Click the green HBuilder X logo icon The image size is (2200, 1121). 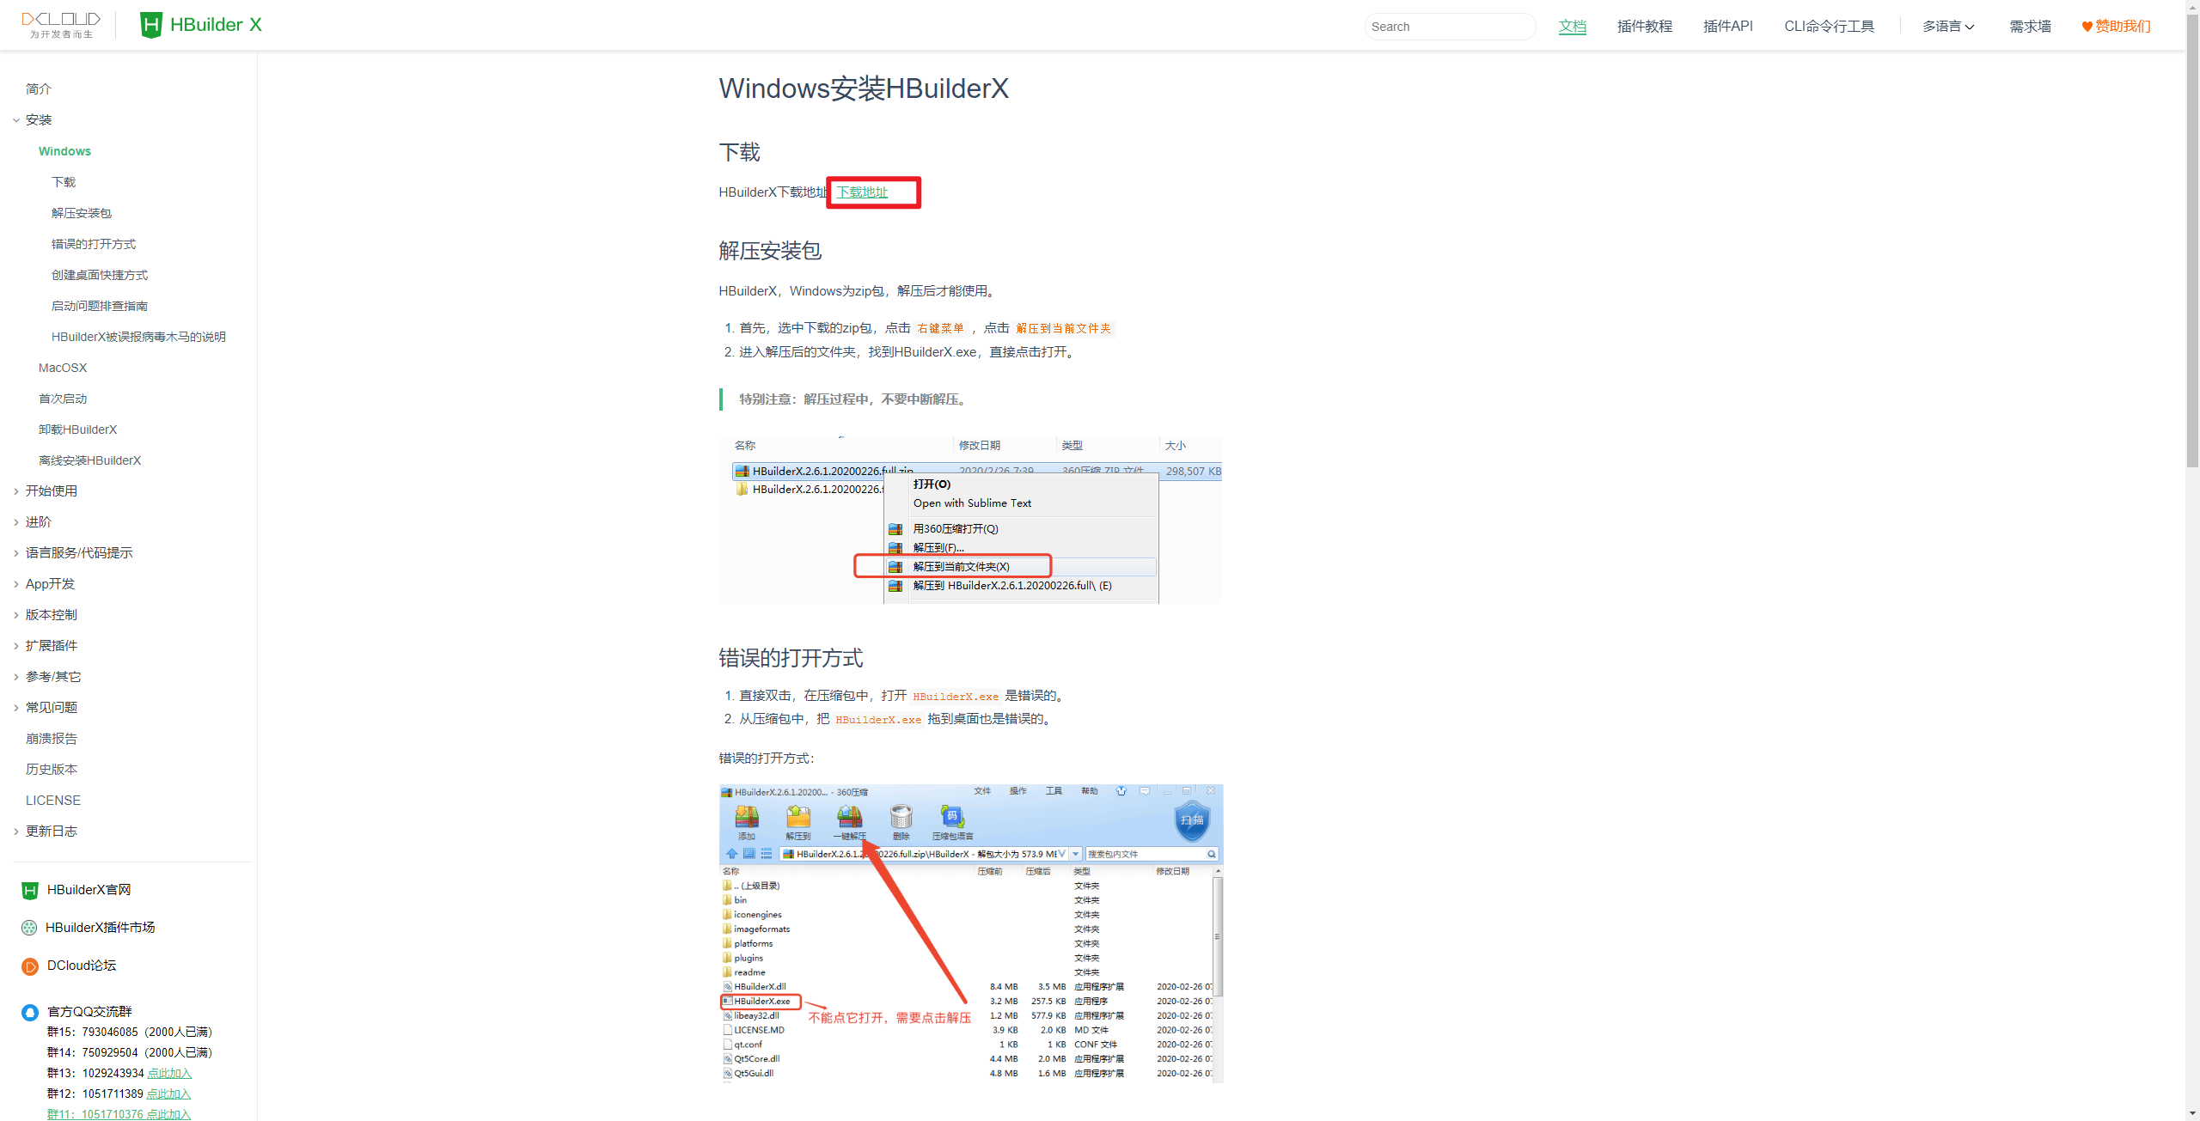pyautogui.click(x=150, y=24)
